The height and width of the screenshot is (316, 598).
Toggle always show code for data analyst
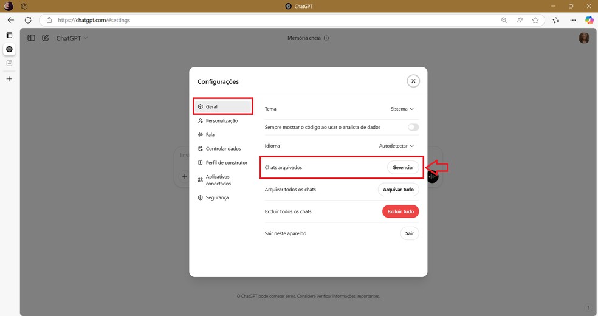413,128
